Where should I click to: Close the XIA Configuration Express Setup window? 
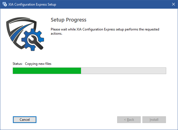[x=173, y=4]
